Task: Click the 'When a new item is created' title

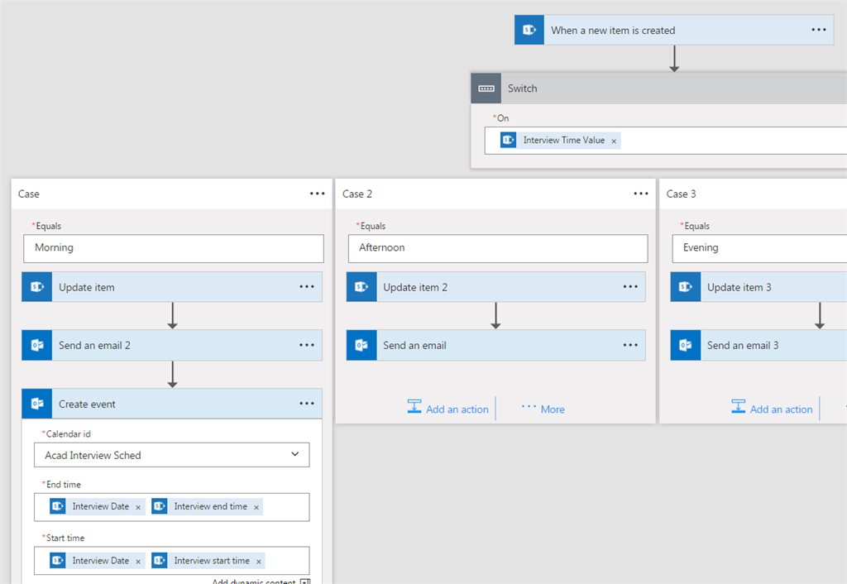Action: 613,31
